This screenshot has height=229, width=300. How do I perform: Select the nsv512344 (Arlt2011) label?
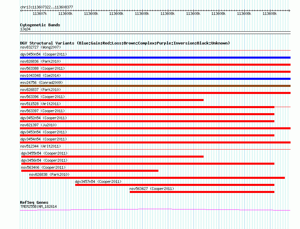pyautogui.click(x=40, y=146)
